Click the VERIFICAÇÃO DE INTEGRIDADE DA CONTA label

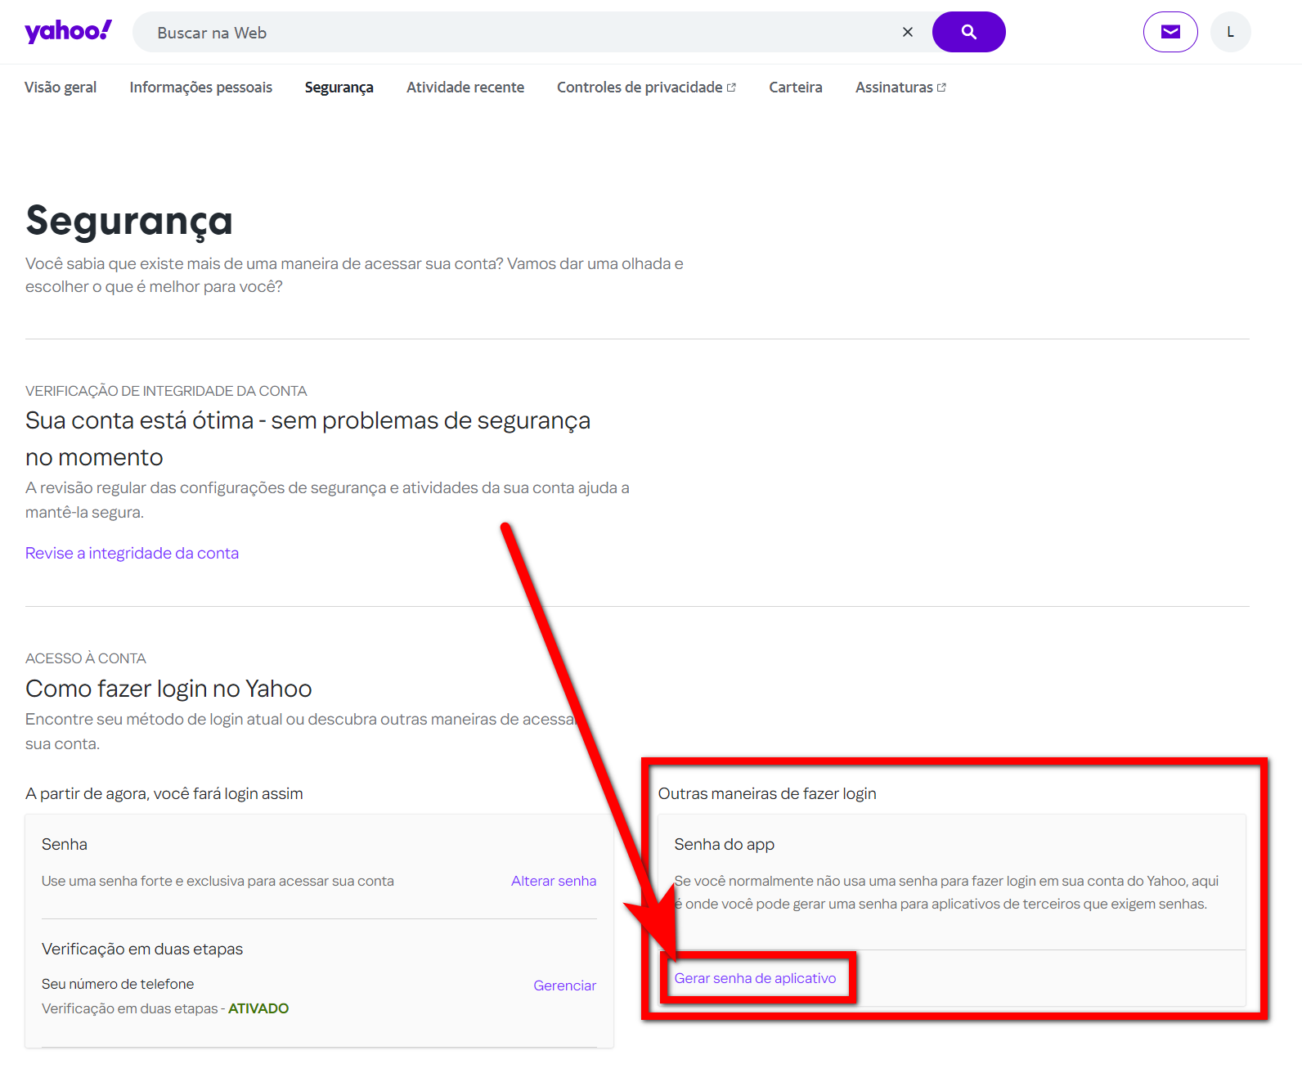point(166,391)
